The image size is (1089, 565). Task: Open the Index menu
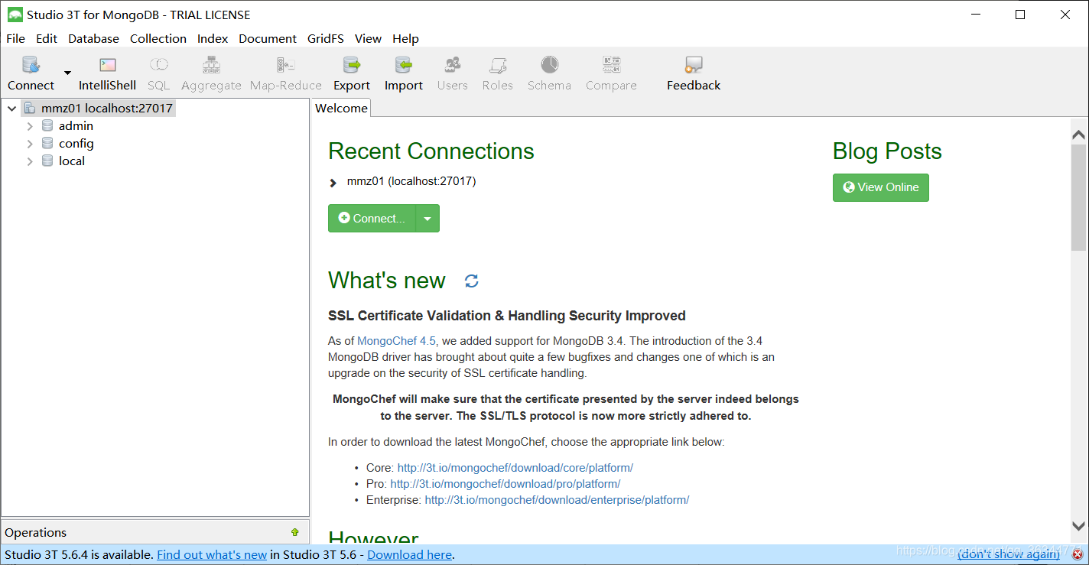click(x=213, y=38)
